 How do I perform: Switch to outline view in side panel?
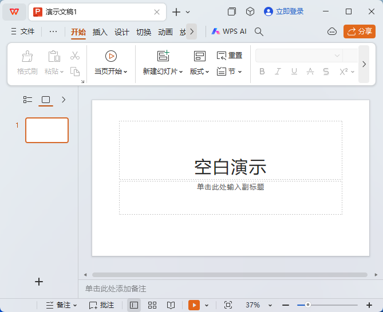[x=27, y=100]
